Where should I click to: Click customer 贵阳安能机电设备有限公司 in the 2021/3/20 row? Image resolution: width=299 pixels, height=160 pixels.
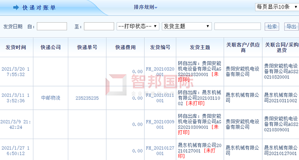click(242, 71)
